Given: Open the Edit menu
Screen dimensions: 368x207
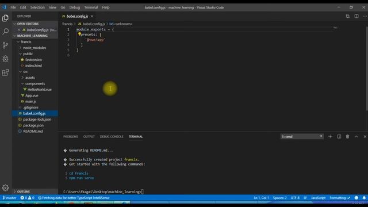Looking at the screenshot, I should (23, 7).
